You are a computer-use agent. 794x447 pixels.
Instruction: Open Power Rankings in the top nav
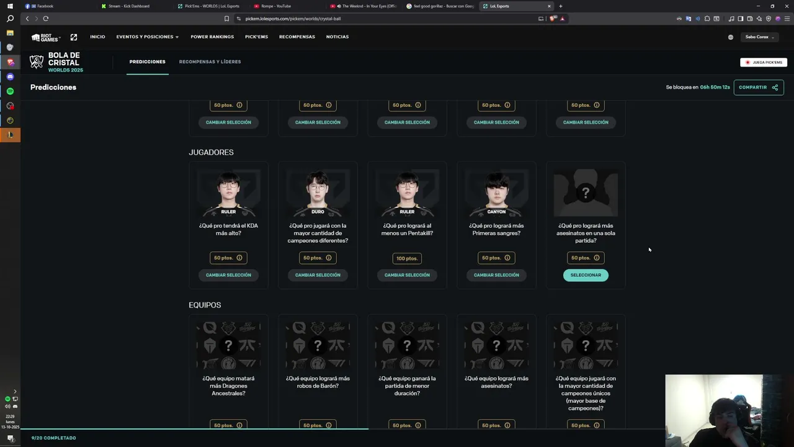point(212,37)
